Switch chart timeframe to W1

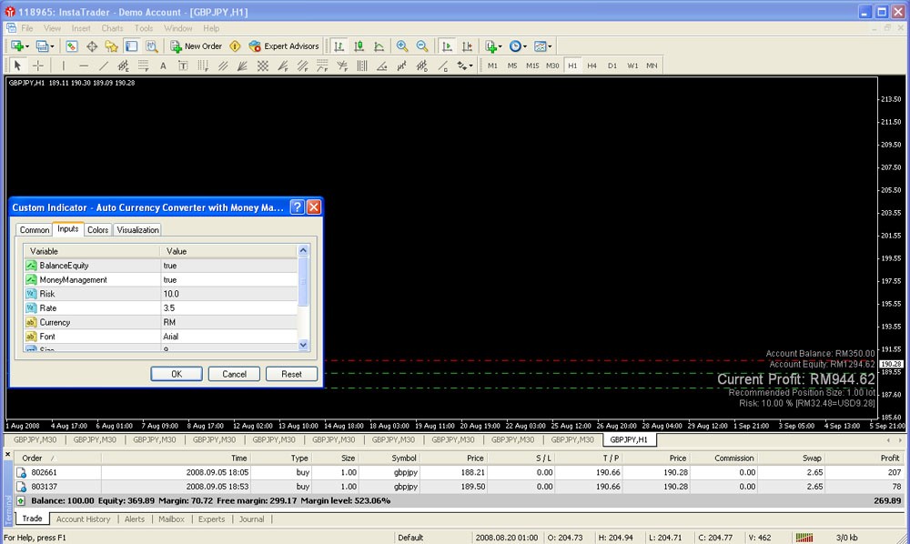click(x=632, y=65)
